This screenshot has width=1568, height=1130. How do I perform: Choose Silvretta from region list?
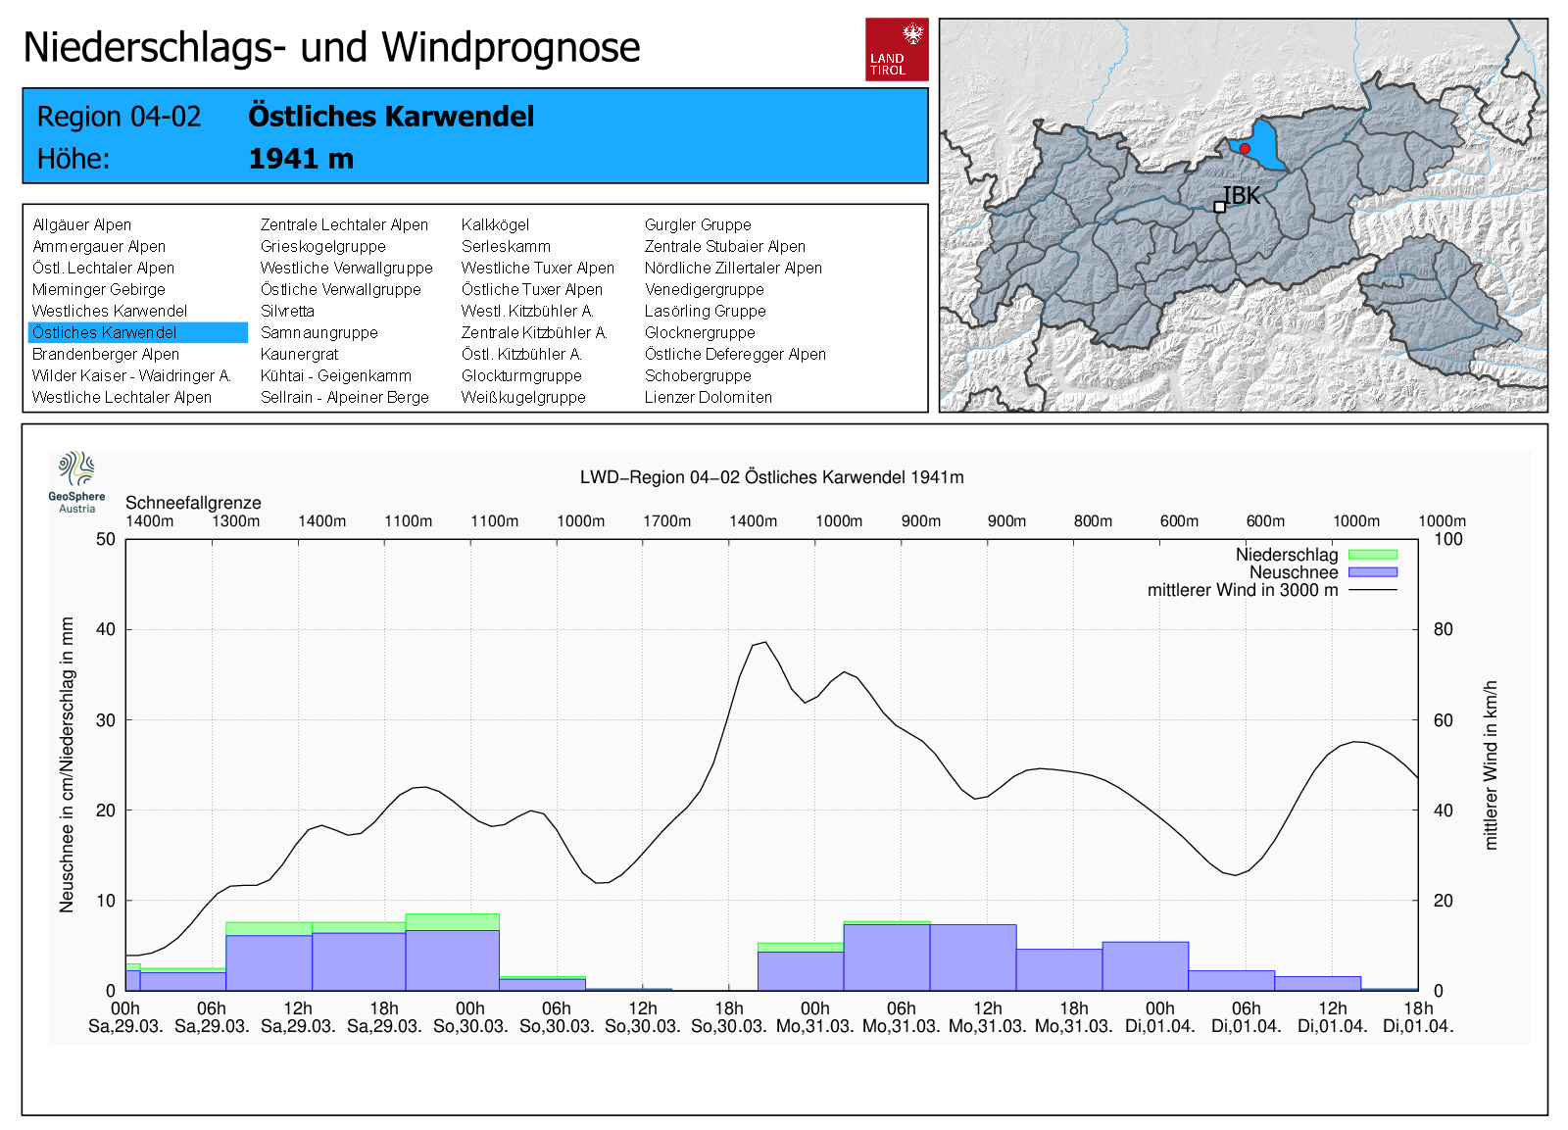287,312
